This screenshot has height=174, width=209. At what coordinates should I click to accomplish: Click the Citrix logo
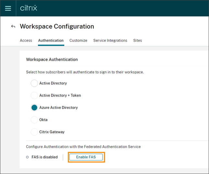point(29,8)
